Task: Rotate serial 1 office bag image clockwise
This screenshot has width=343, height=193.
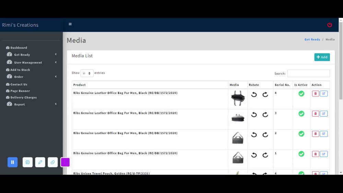Action: coord(265,155)
